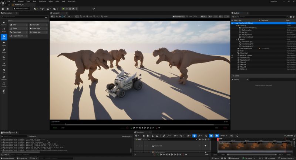
Task: Collapse the Actor2 group in Outliner
Action: [237, 39]
